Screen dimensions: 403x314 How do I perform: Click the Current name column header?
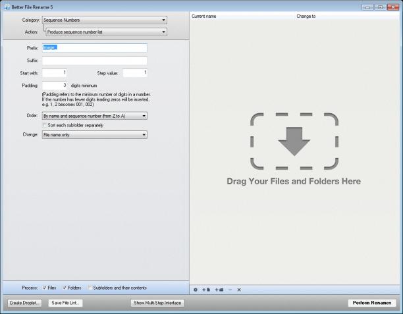tap(204, 16)
